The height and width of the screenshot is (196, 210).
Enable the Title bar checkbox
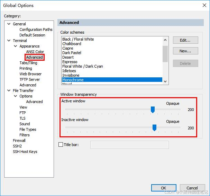click(x=61, y=145)
